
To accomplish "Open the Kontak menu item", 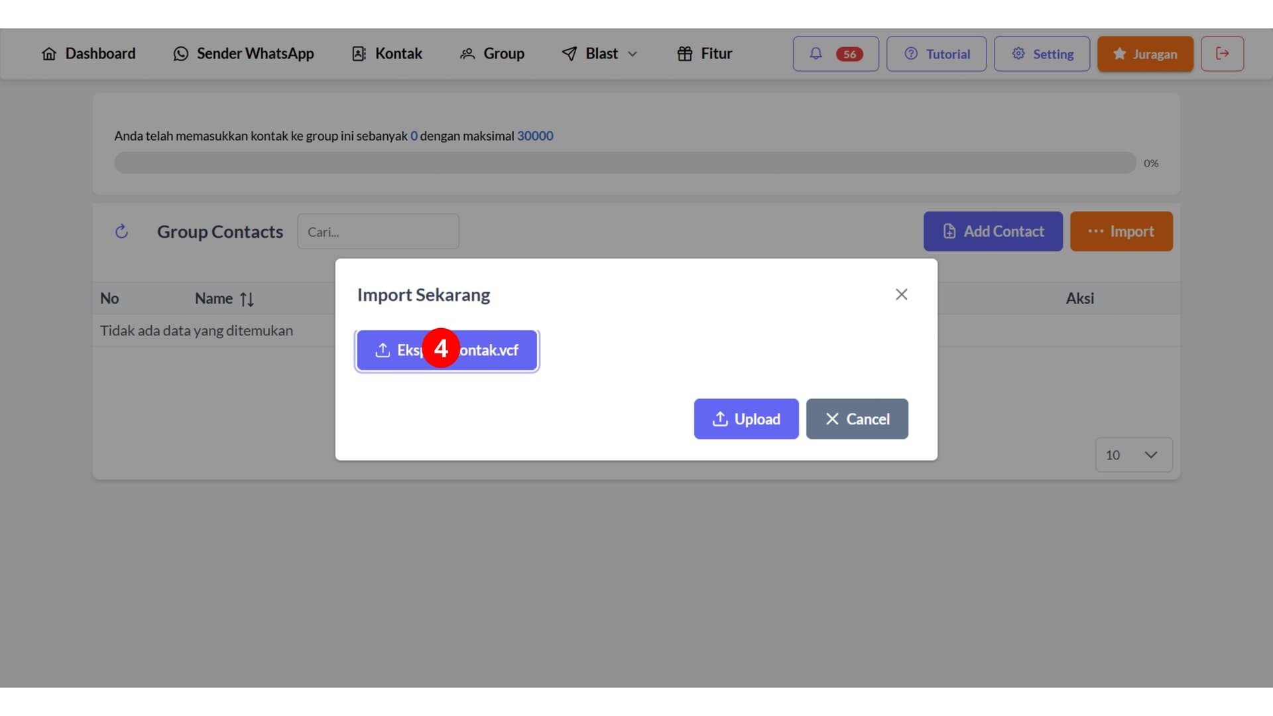I will pyautogui.click(x=387, y=54).
